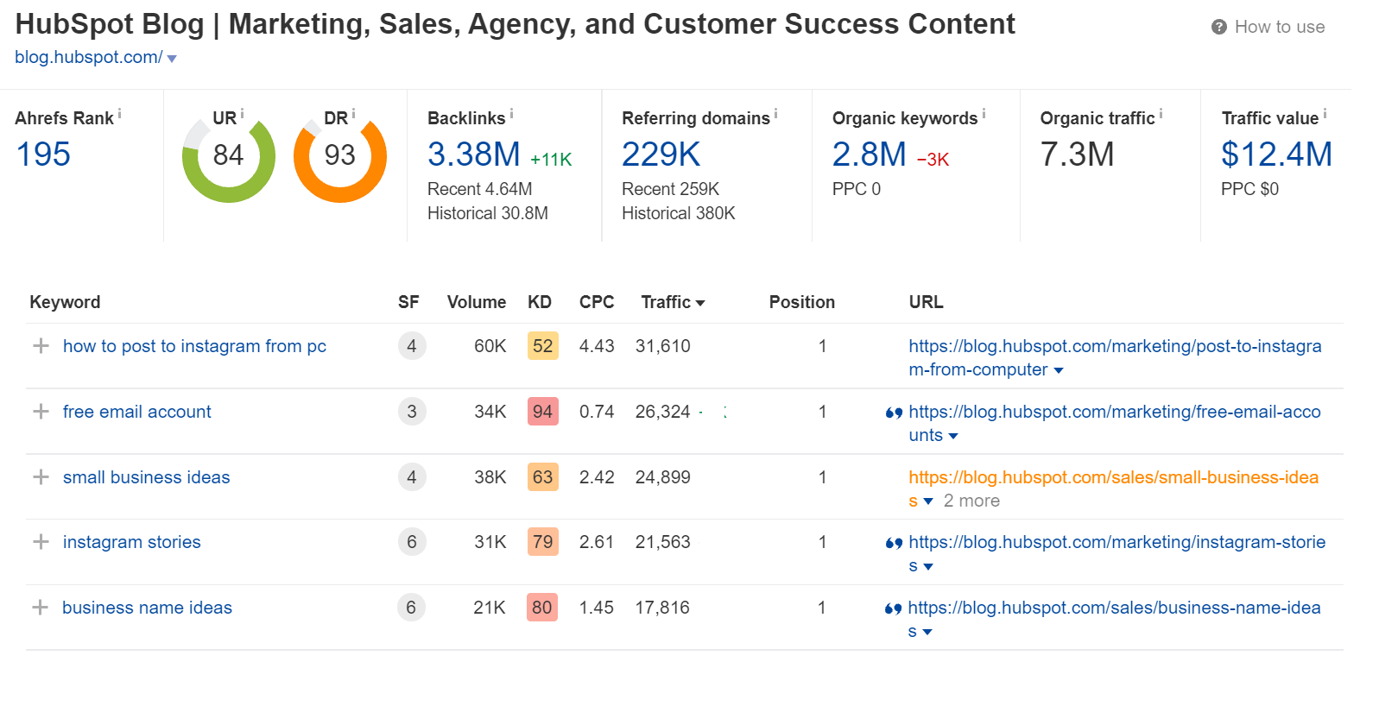Click the Volume column header

point(477,302)
